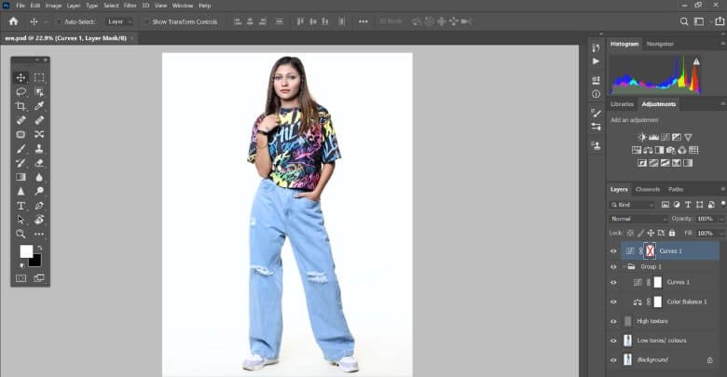Screen dimensions: 727x377
Task: Open the Histogram panel options menu
Action: coord(722,44)
